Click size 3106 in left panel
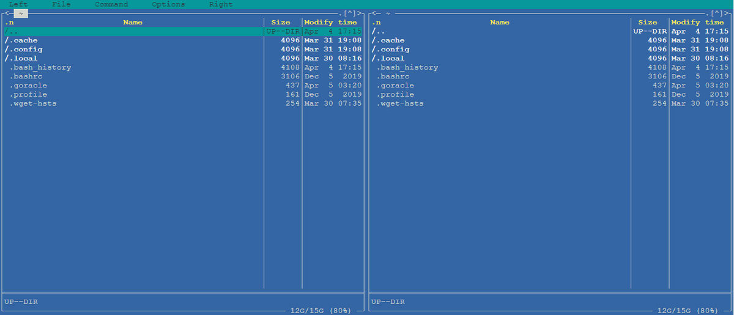The height and width of the screenshot is (315, 734). (291, 76)
